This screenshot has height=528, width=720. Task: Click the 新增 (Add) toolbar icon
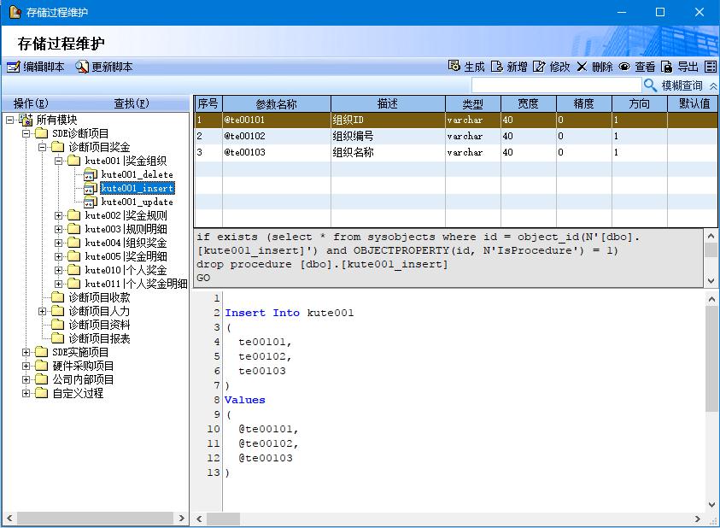pyautogui.click(x=497, y=67)
